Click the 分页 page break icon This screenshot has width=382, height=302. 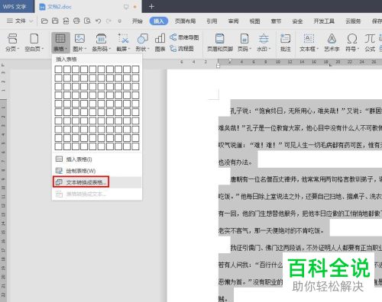pyautogui.click(x=12, y=39)
